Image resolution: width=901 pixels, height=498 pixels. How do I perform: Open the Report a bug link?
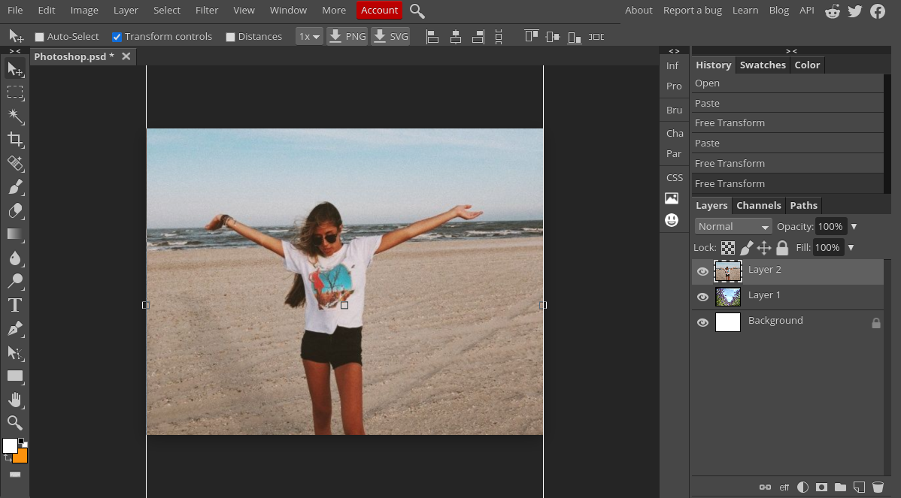click(693, 11)
